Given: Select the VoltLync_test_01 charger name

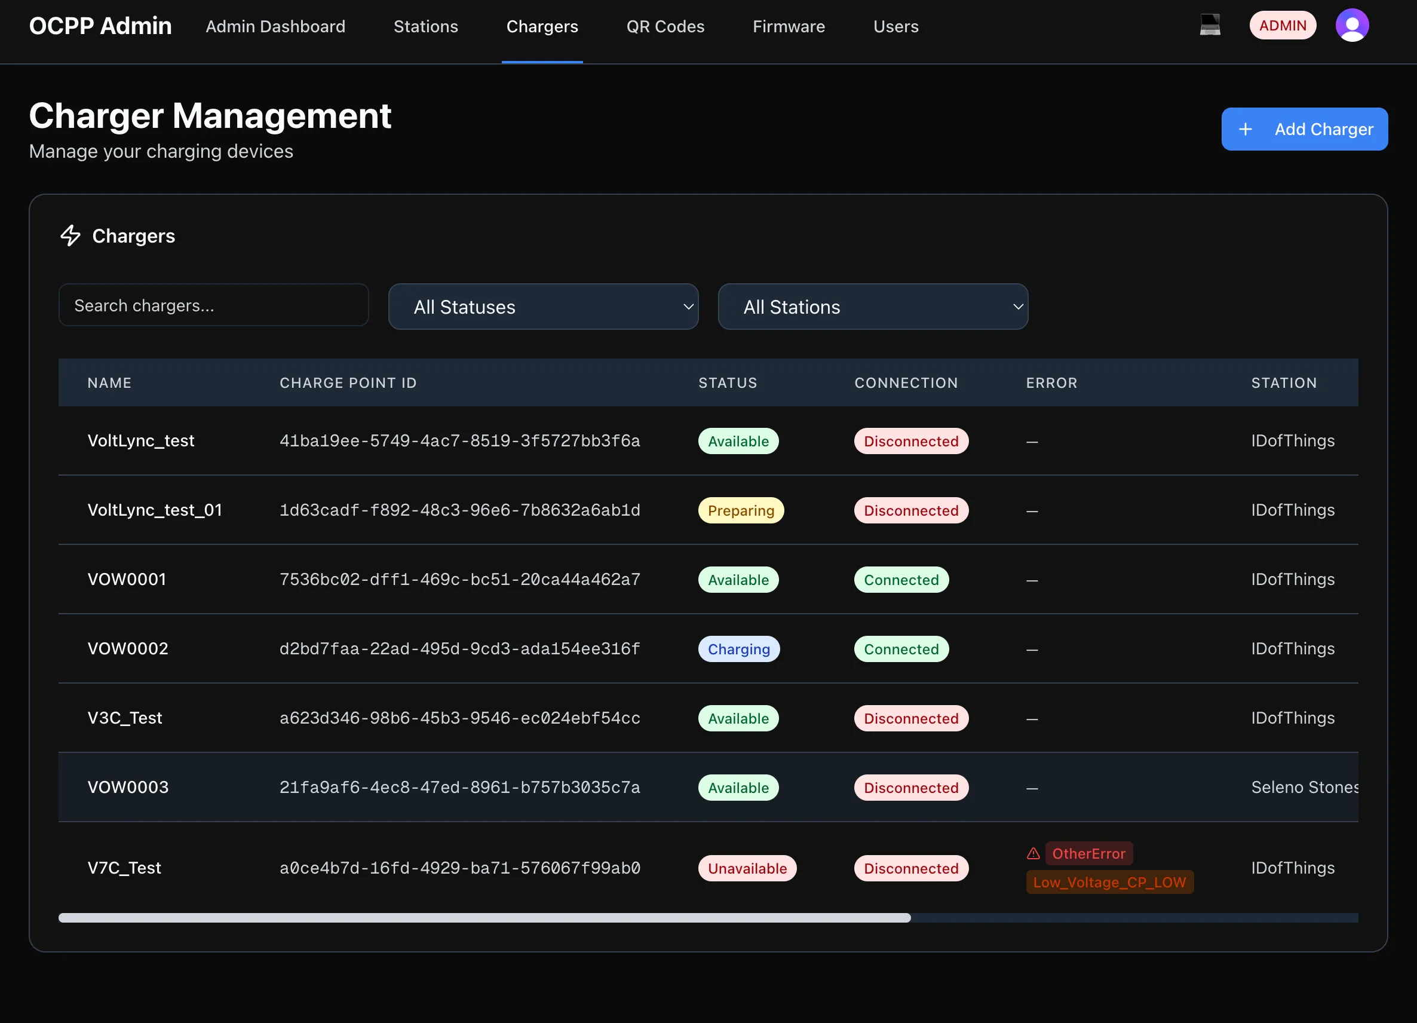Looking at the screenshot, I should tap(155, 510).
